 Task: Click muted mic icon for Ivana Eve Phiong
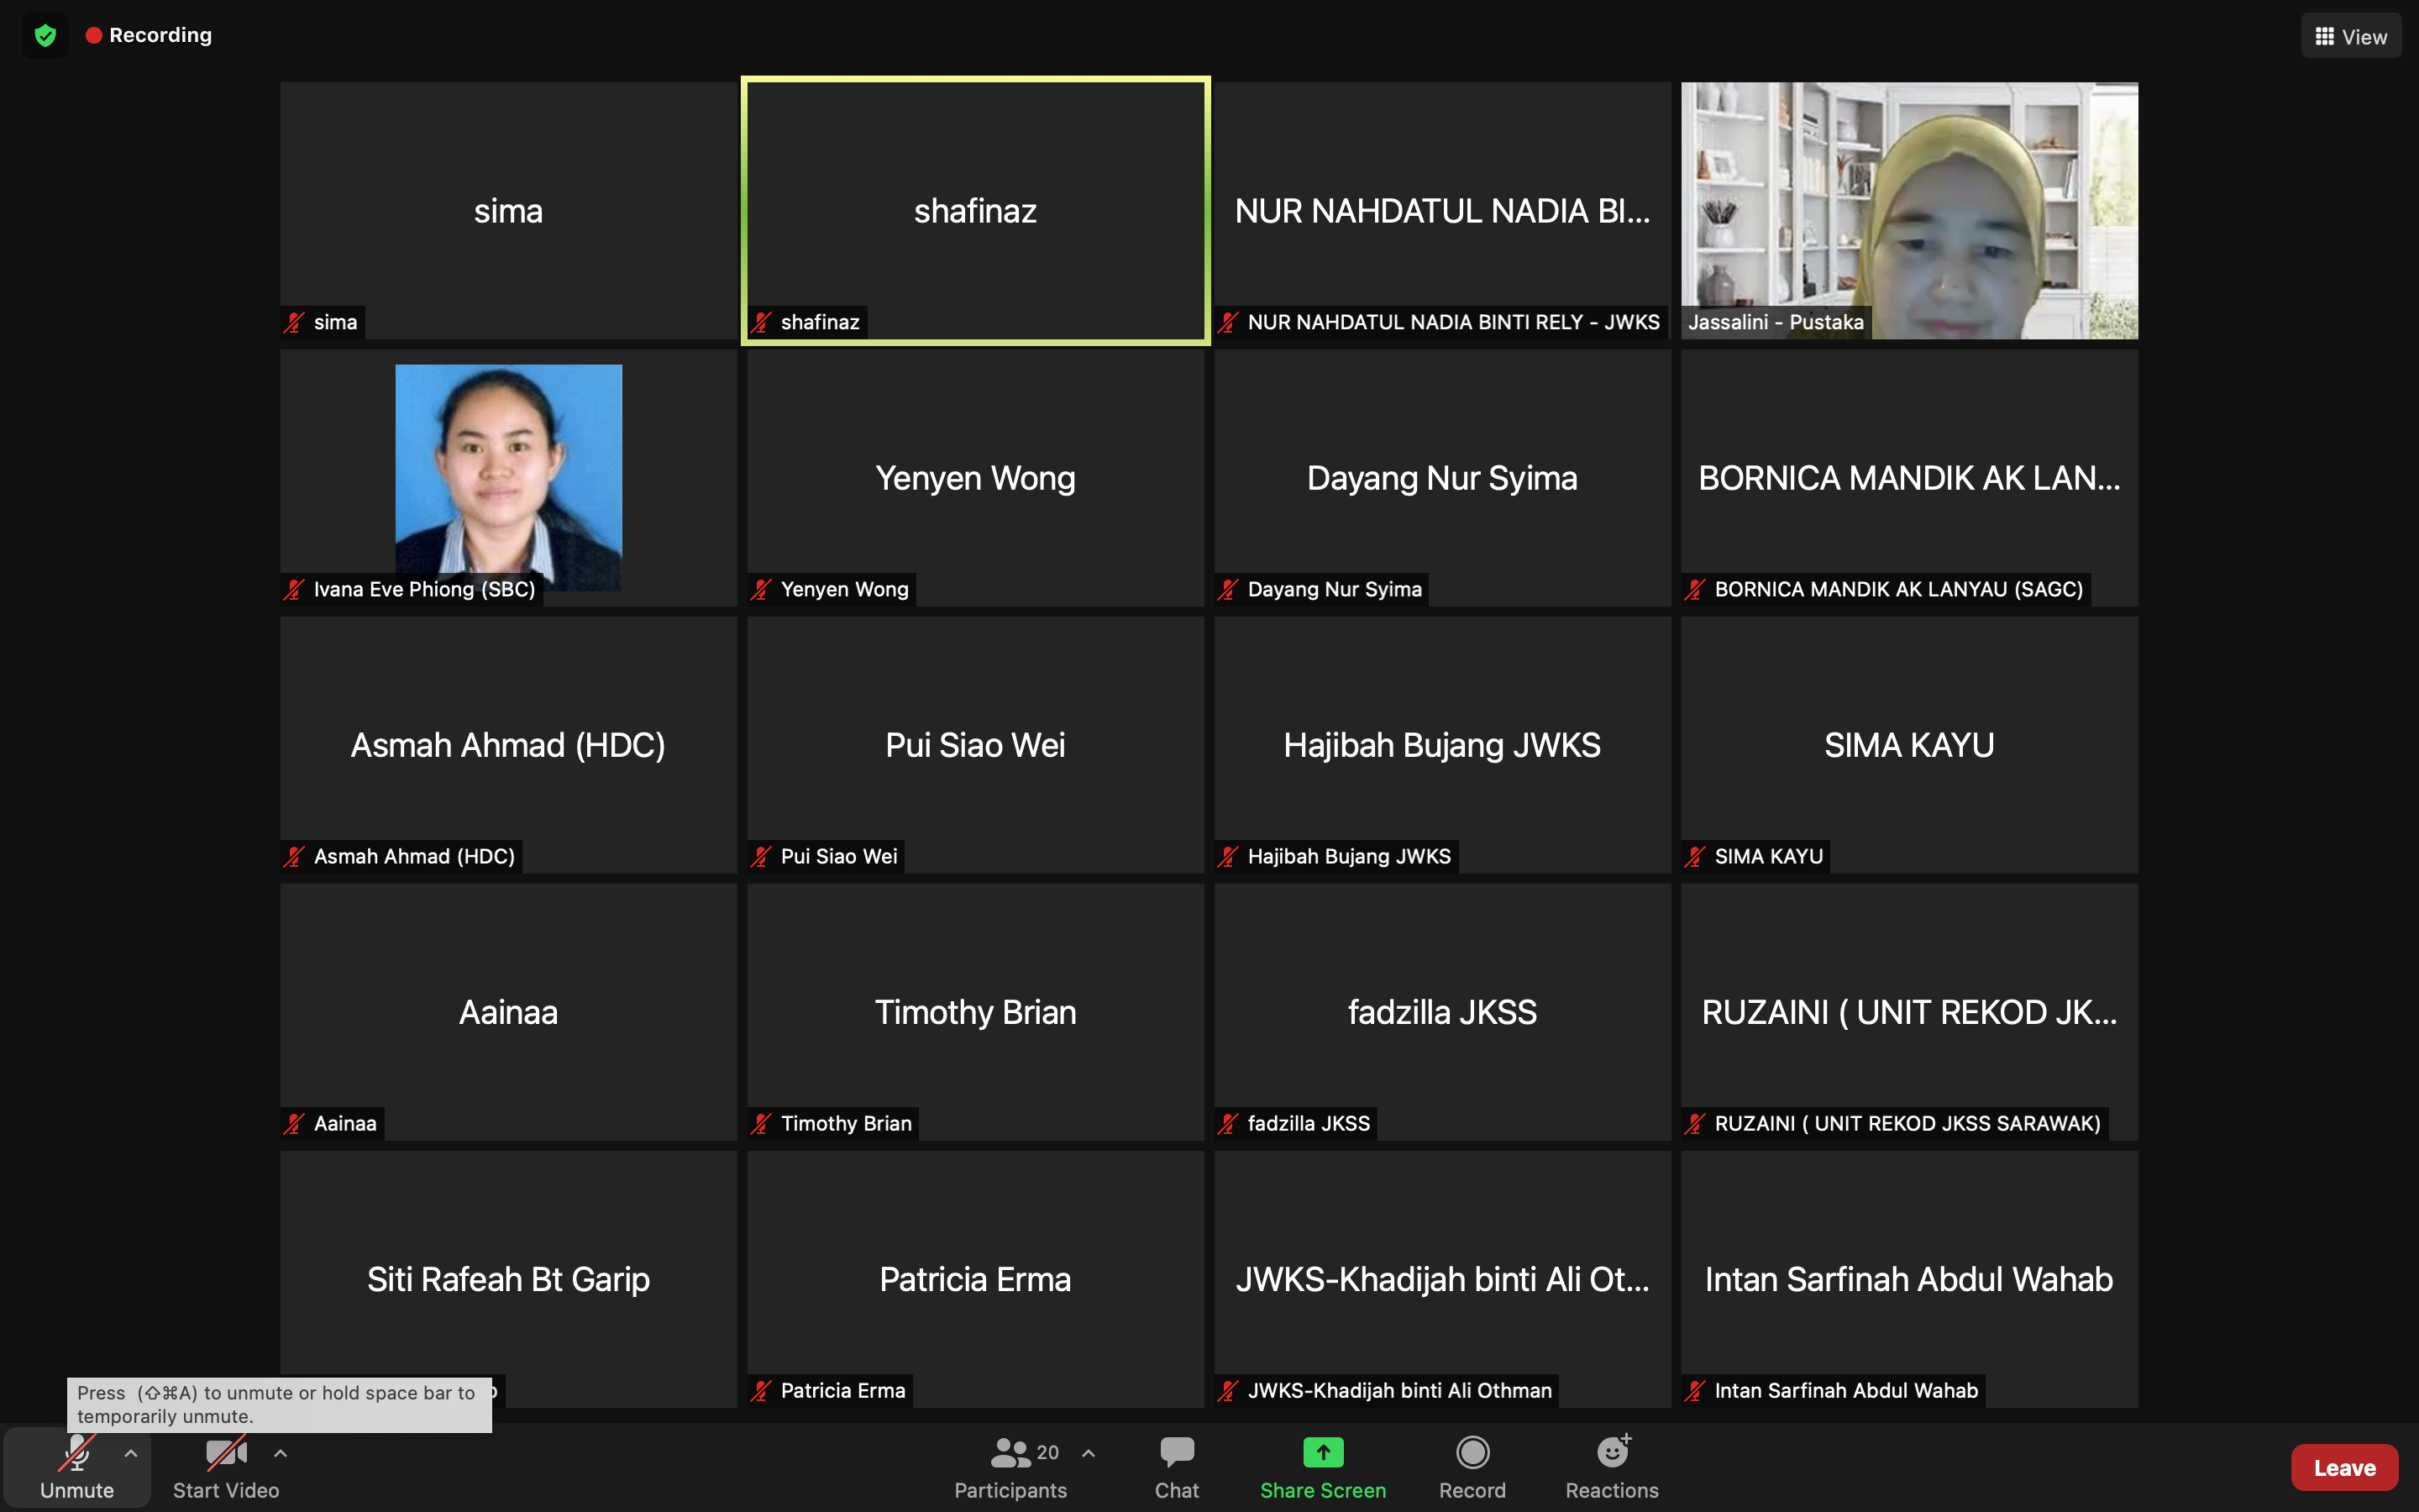click(x=294, y=589)
